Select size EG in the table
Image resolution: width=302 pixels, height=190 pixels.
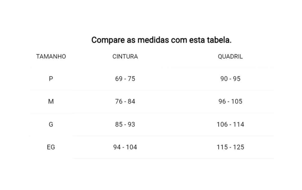tap(51, 147)
